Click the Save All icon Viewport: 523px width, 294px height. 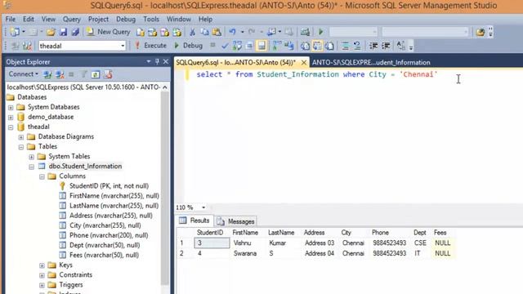(x=75, y=32)
